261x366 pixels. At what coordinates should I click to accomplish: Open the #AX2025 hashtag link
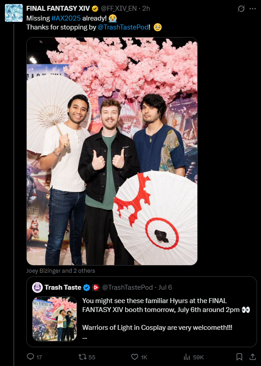click(66, 18)
